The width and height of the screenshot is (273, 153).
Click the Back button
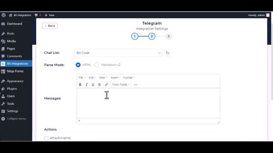[50, 26]
